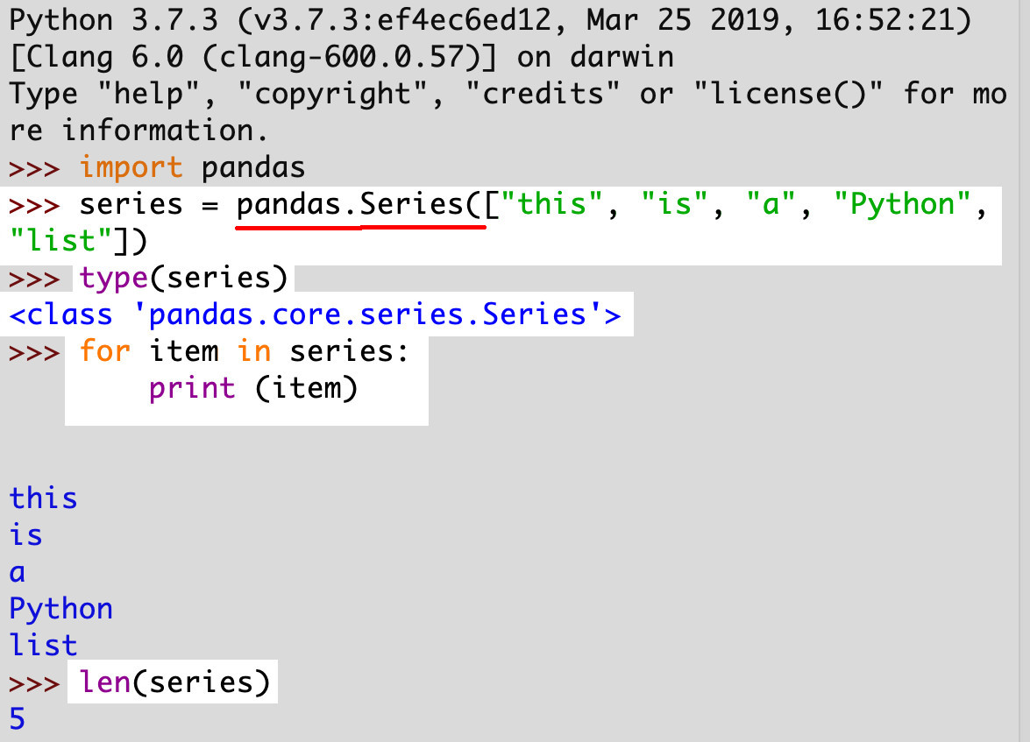Click the print (item) statement
Screen dimensions: 1030x742
click(253, 388)
